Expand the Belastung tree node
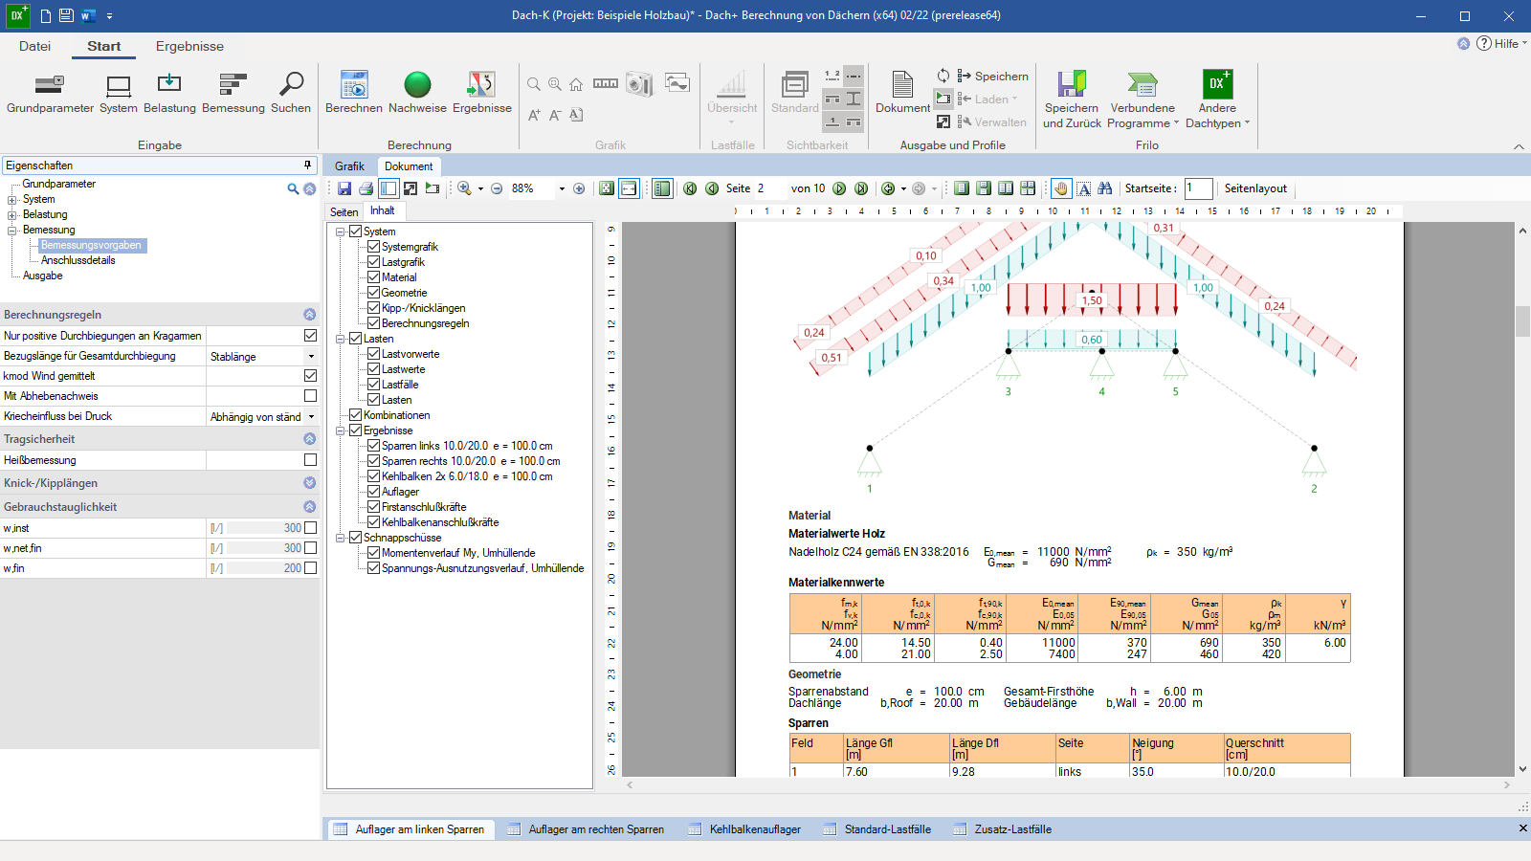This screenshot has width=1531, height=861. [12, 214]
